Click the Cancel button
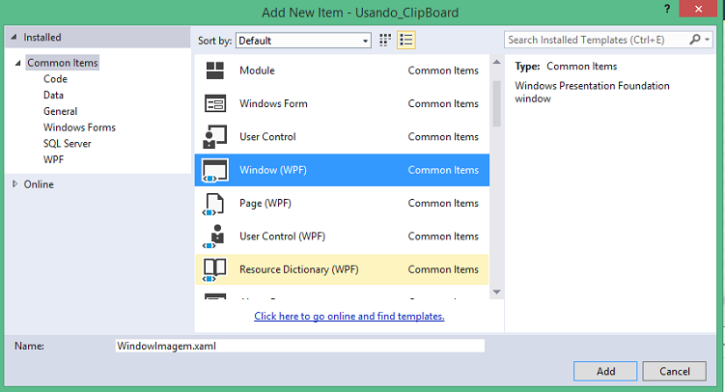 (x=674, y=371)
